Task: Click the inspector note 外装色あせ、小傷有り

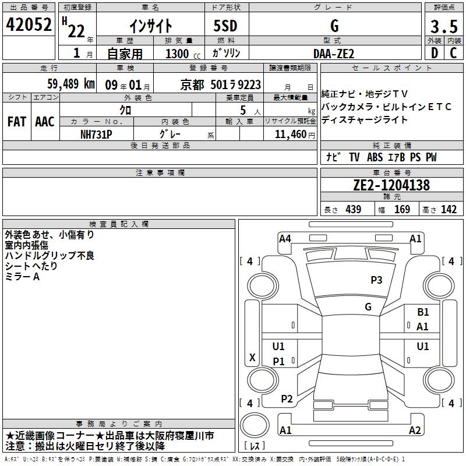Action: [50, 235]
